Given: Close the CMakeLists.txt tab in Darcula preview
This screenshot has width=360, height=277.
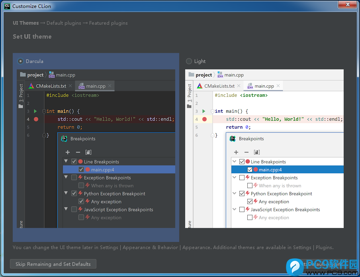Looking at the screenshot, I should pyautogui.click(x=70, y=86).
